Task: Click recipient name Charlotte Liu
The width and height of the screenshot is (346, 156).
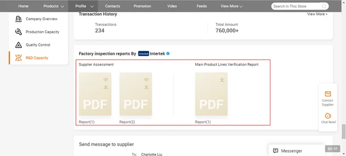Action: click(x=152, y=154)
